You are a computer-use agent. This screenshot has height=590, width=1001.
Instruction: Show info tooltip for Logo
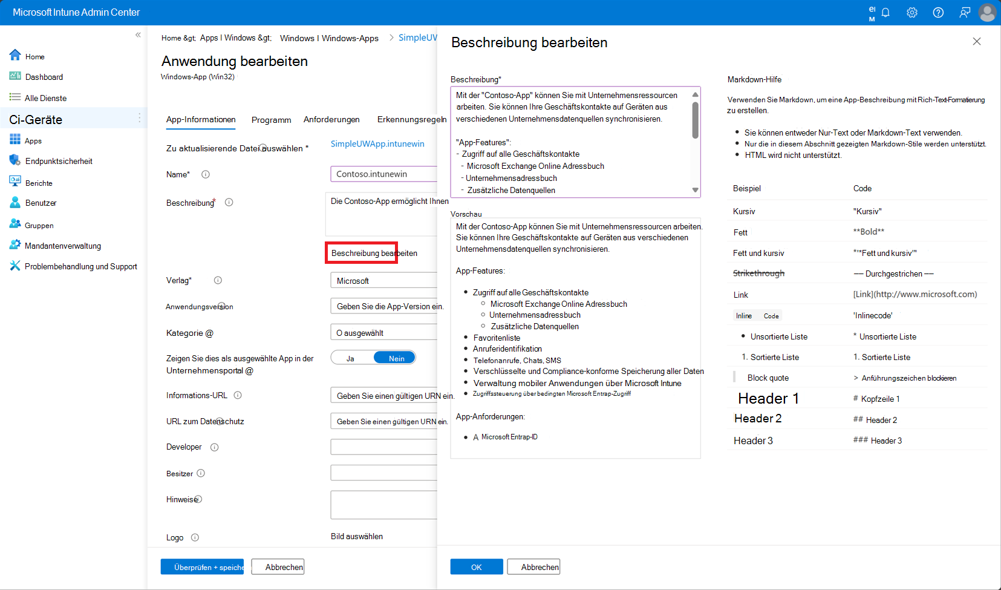coord(195,537)
